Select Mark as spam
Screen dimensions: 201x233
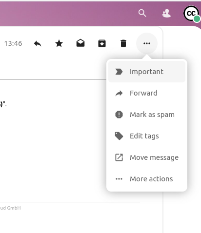(x=147, y=115)
